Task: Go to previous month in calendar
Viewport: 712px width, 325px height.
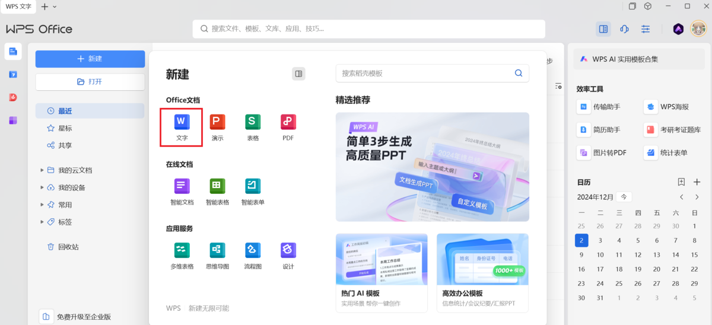Action: pos(682,197)
